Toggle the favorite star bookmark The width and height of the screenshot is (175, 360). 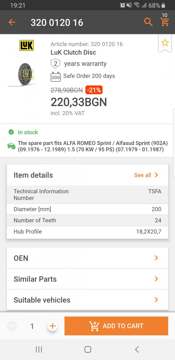165,43
